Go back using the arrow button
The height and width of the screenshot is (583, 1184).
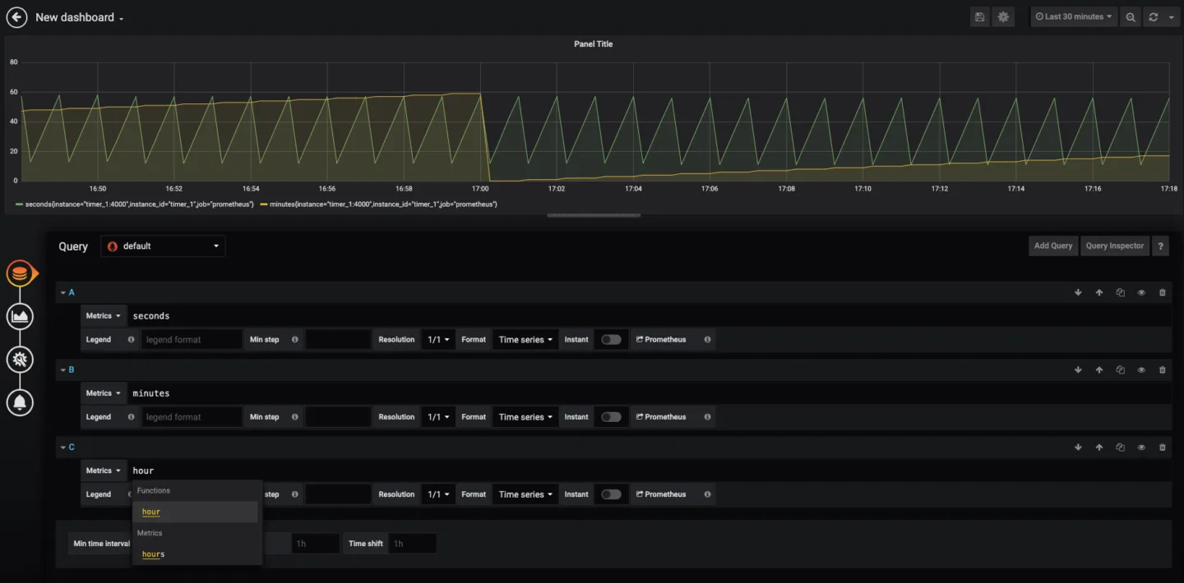(x=16, y=17)
